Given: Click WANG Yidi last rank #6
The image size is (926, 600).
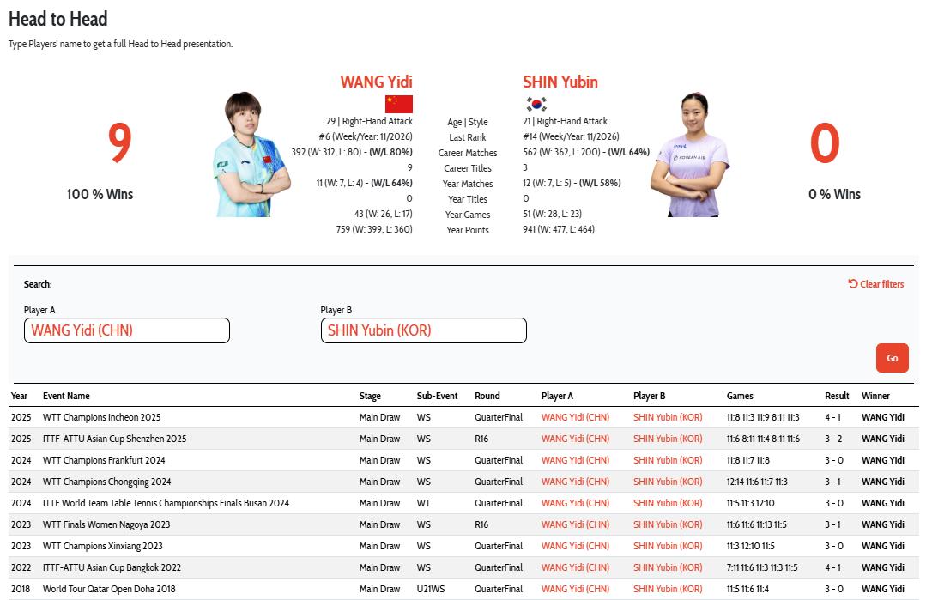Looking at the screenshot, I should [366, 136].
